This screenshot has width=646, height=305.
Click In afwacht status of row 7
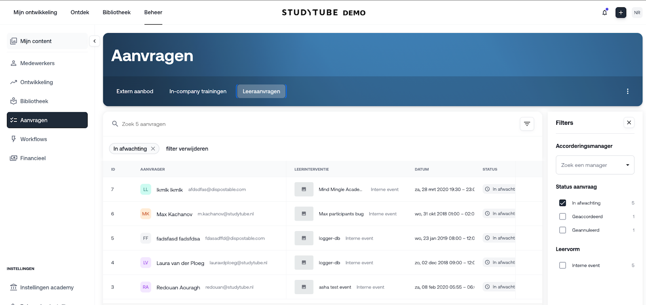click(499, 189)
